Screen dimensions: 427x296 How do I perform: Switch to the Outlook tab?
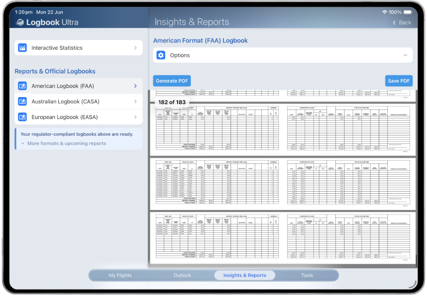pyautogui.click(x=182, y=276)
